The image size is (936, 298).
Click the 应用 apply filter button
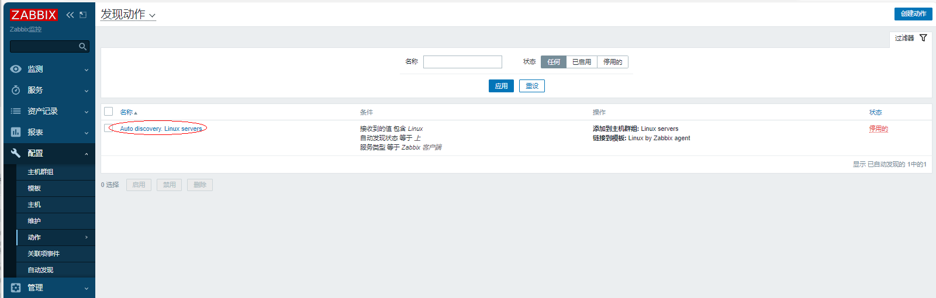[501, 86]
